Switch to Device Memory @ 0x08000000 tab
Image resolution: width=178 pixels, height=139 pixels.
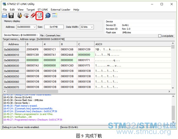(21, 35)
